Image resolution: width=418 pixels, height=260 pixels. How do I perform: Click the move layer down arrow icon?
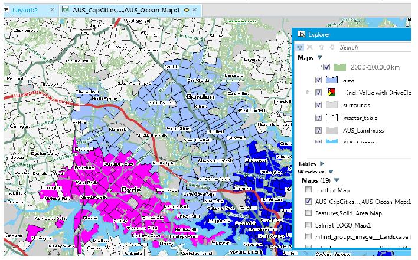point(332,47)
